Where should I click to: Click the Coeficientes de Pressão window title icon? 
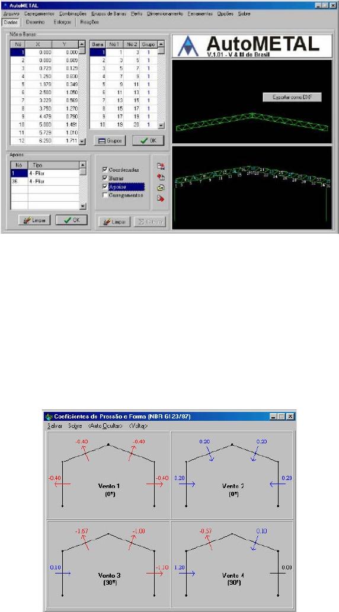click(x=49, y=416)
